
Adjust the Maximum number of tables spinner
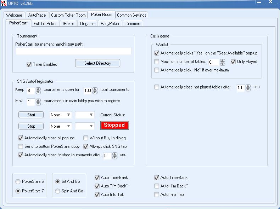pyautogui.click(x=223, y=62)
